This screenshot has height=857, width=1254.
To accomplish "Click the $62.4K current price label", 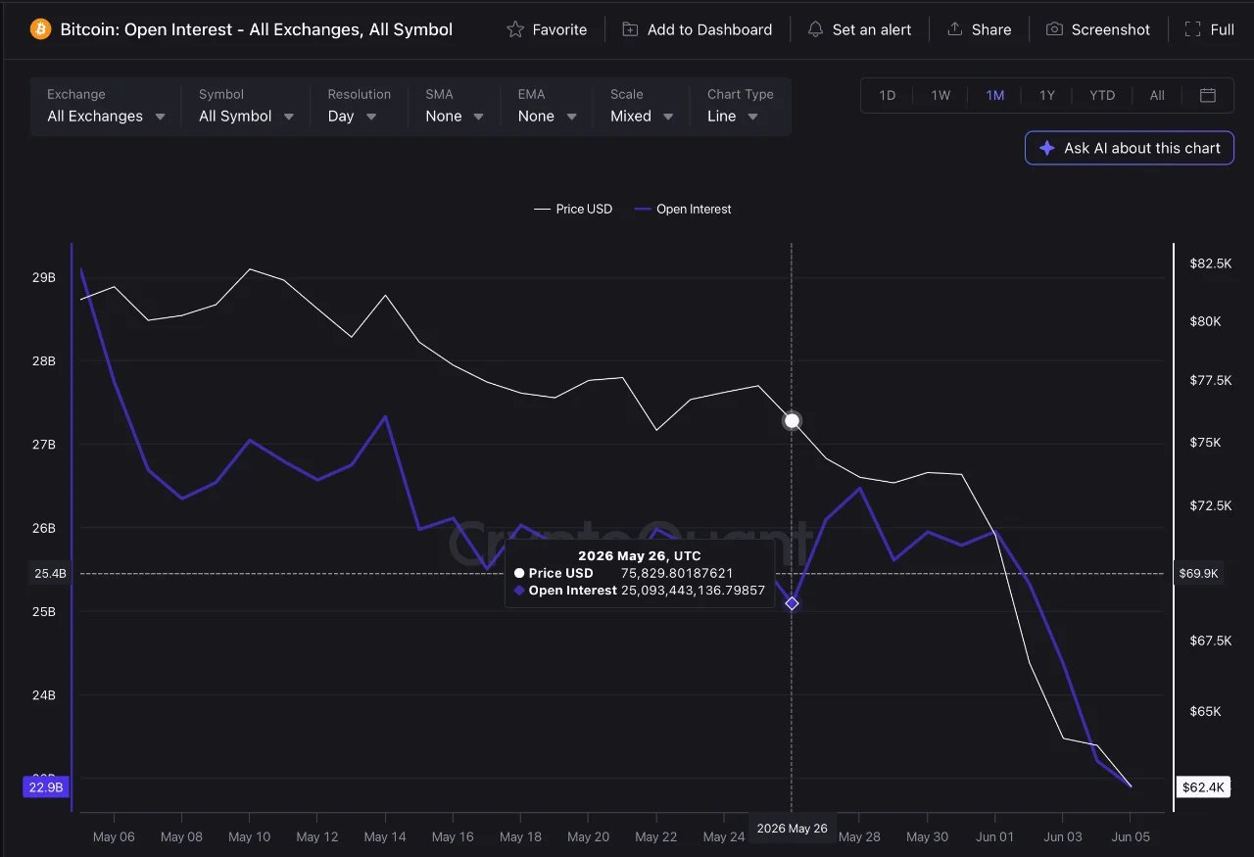I will click(x=1203, y=786).
